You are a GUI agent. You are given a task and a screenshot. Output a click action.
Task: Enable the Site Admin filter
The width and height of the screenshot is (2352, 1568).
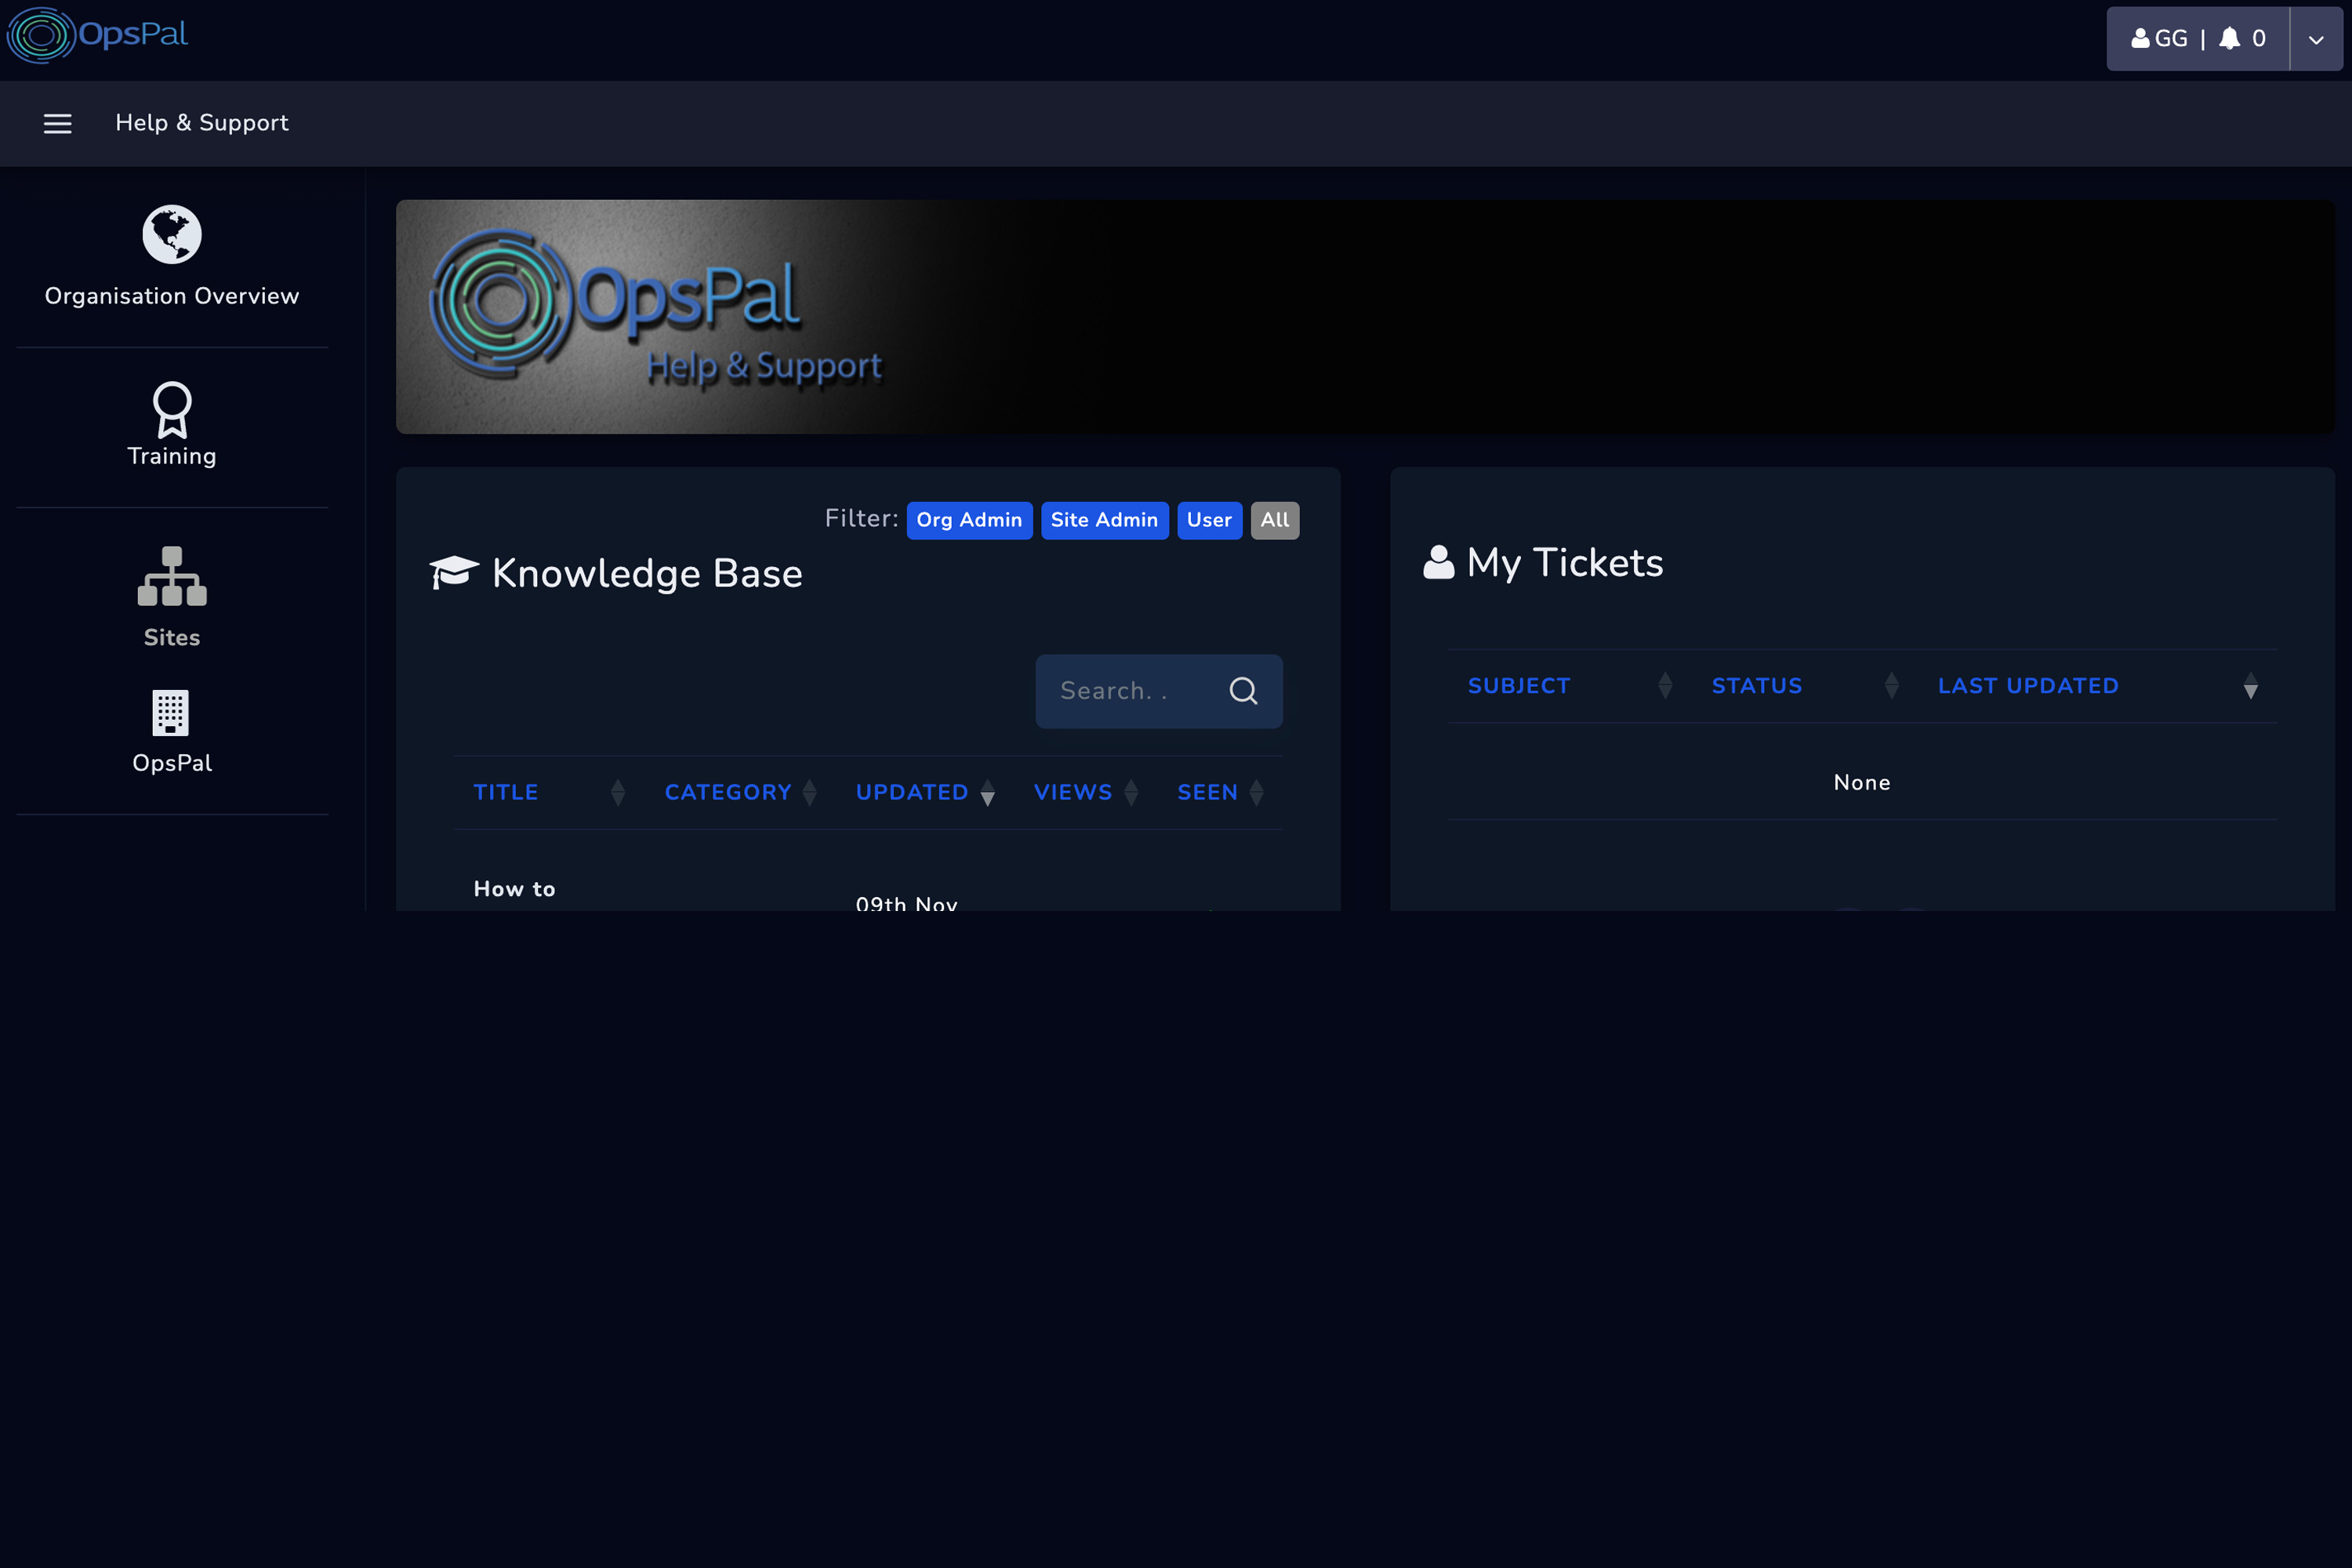click(x=1104, y=520)
